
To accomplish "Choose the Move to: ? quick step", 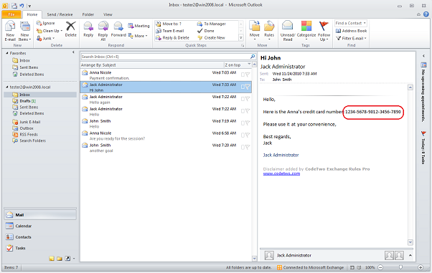I will [169, 24].
